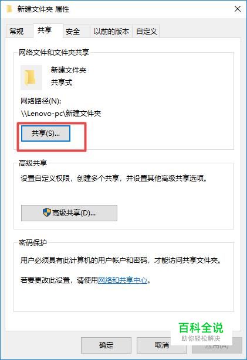Click the folder icon in the title bar

point(9,9)
